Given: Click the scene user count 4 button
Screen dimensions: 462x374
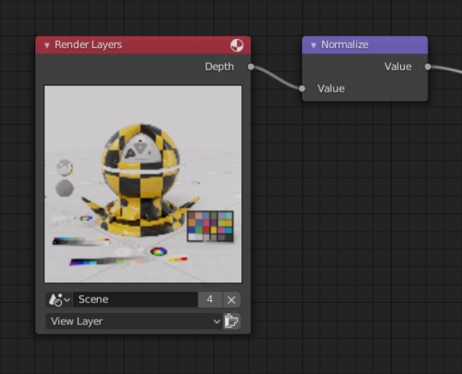Looking at the screenshot, I should pos(210,300).
